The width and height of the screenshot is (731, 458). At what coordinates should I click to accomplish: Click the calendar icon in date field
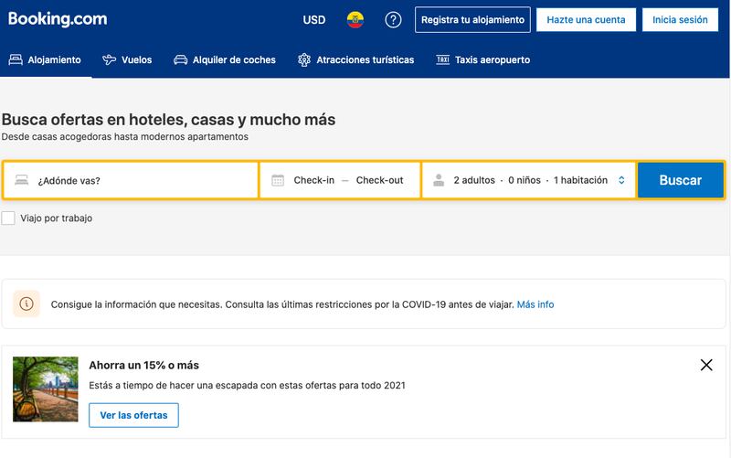point(278,180)
